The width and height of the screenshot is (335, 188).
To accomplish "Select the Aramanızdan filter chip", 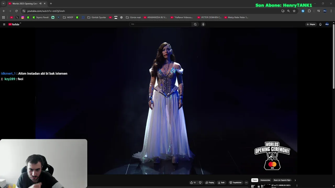I will click(x=265, y=180).
